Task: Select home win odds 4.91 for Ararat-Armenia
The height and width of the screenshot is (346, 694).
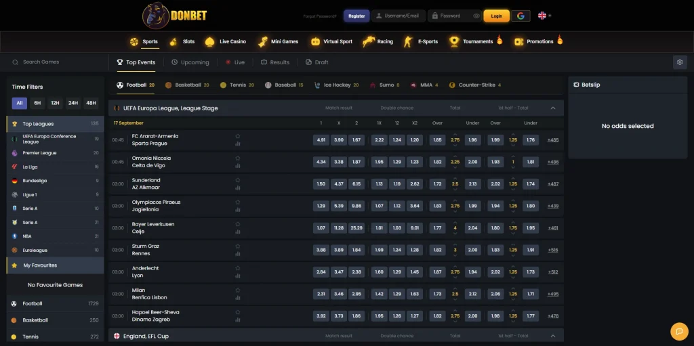Action: 321,139
